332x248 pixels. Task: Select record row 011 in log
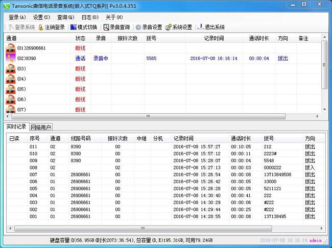pos(34,146)
